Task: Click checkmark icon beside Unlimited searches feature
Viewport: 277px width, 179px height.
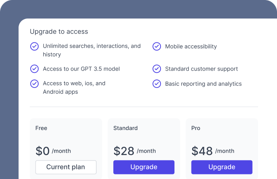Action: pyautogui.click(x=34, y=46)
